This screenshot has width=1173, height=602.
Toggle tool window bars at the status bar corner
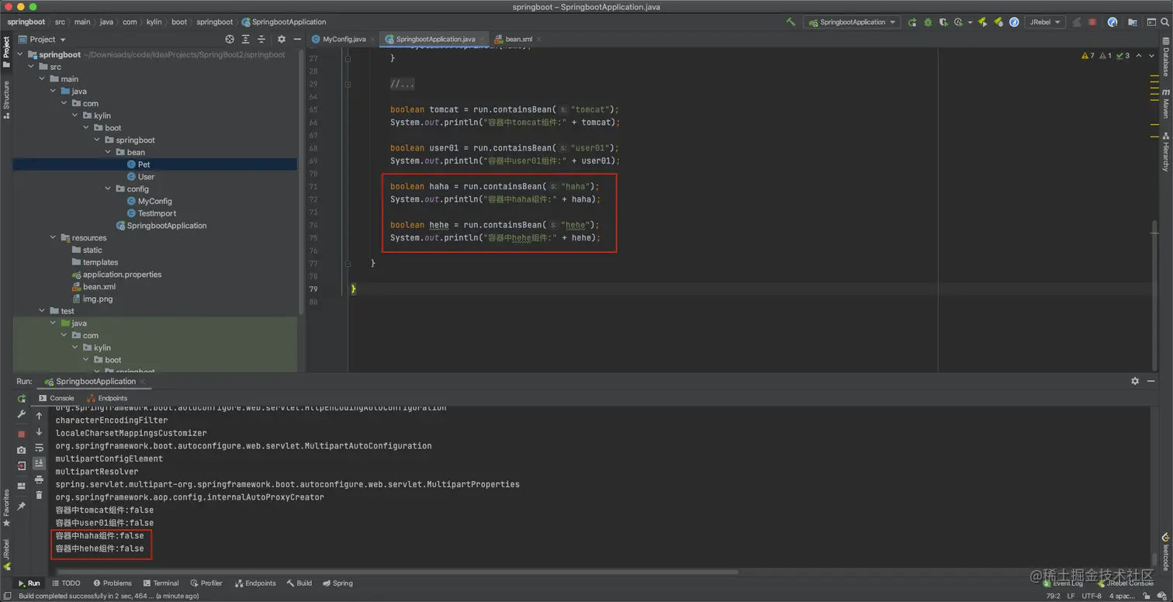coord(7,596)
